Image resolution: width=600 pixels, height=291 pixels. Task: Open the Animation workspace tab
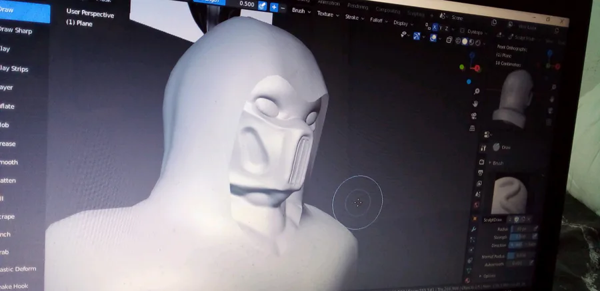(329, 3)
